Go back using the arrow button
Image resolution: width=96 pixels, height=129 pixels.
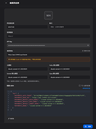[x=6, y=3]
